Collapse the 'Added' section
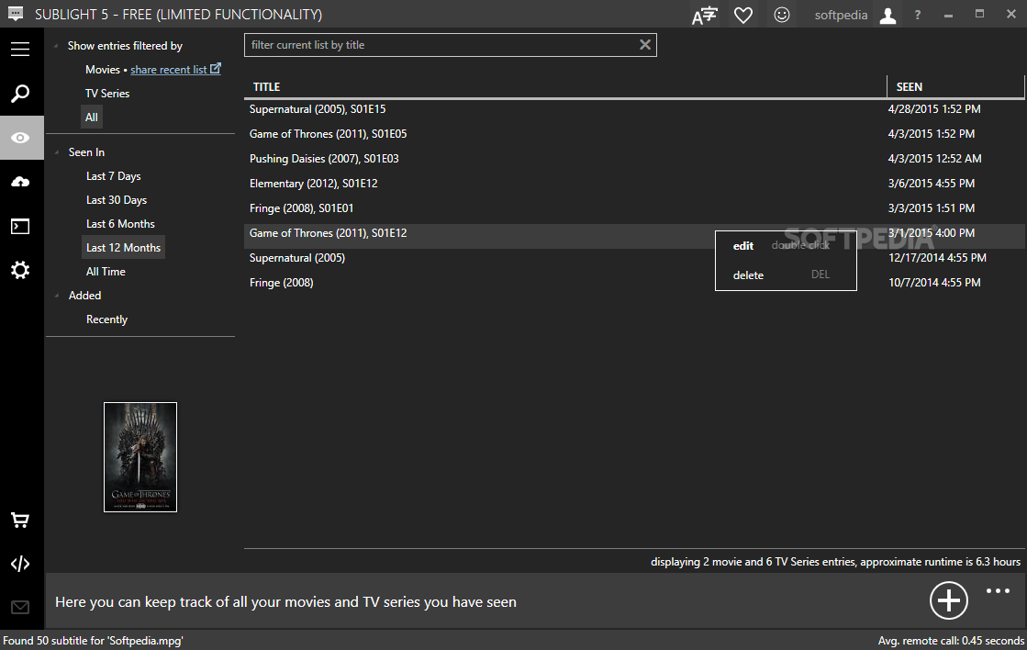Image resolution: width=1027 pixels, height=650 pixels. 56,296
